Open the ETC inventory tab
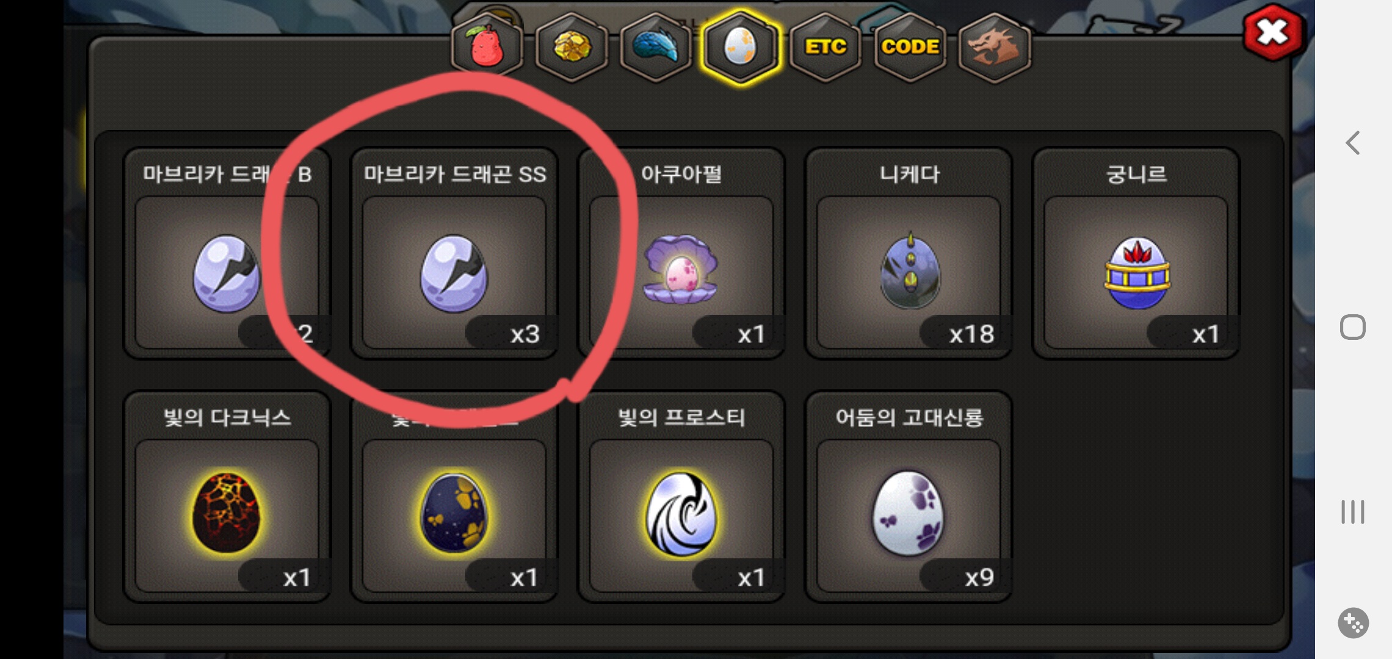This screenshot has width=1392, height=659. click(825, 48)
